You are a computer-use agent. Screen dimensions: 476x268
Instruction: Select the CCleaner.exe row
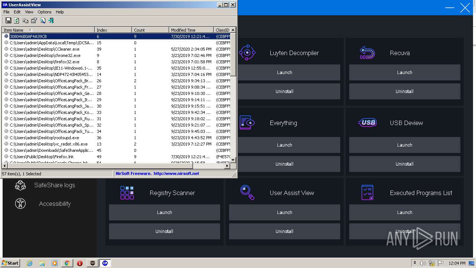click(116, 49)
